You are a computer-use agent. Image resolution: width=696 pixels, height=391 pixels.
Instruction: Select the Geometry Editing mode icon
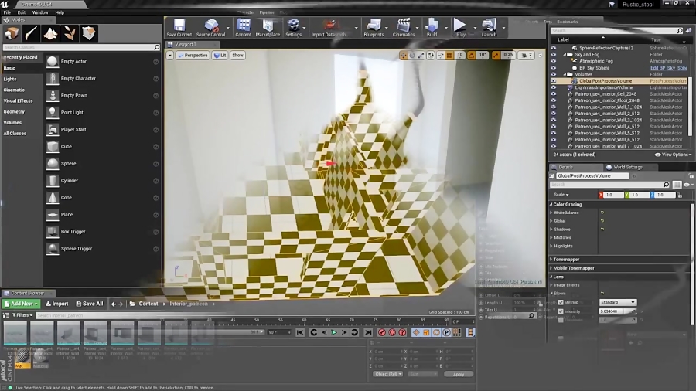coord(89,33)
